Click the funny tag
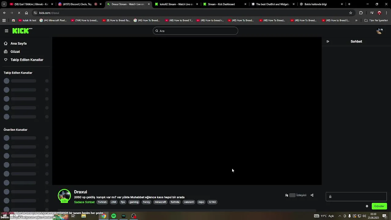Viewport: 391px width, 220px height. pos(147,202)
